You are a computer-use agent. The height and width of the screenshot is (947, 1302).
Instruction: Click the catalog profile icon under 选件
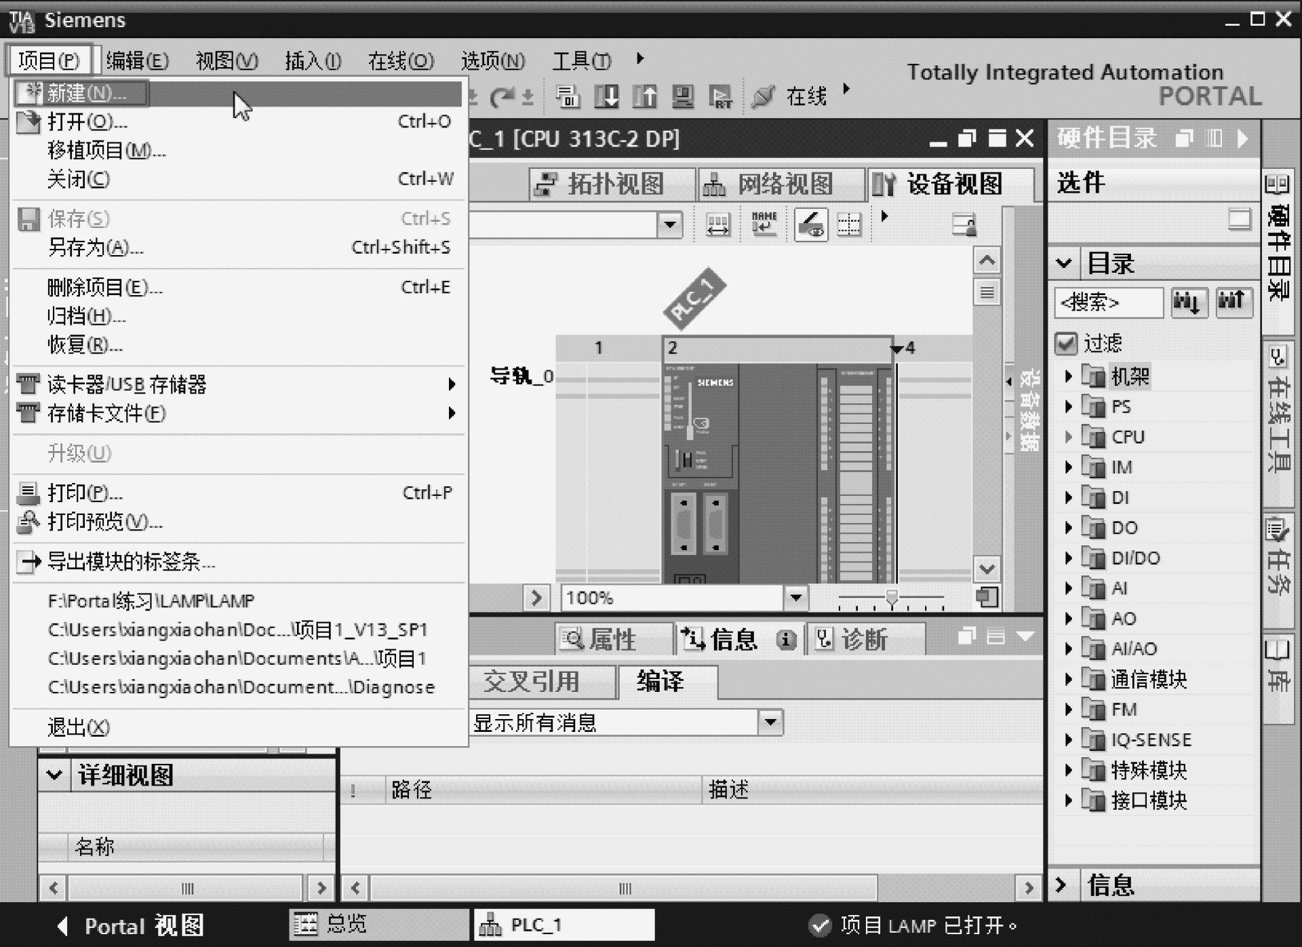(x=1240, y=220)
